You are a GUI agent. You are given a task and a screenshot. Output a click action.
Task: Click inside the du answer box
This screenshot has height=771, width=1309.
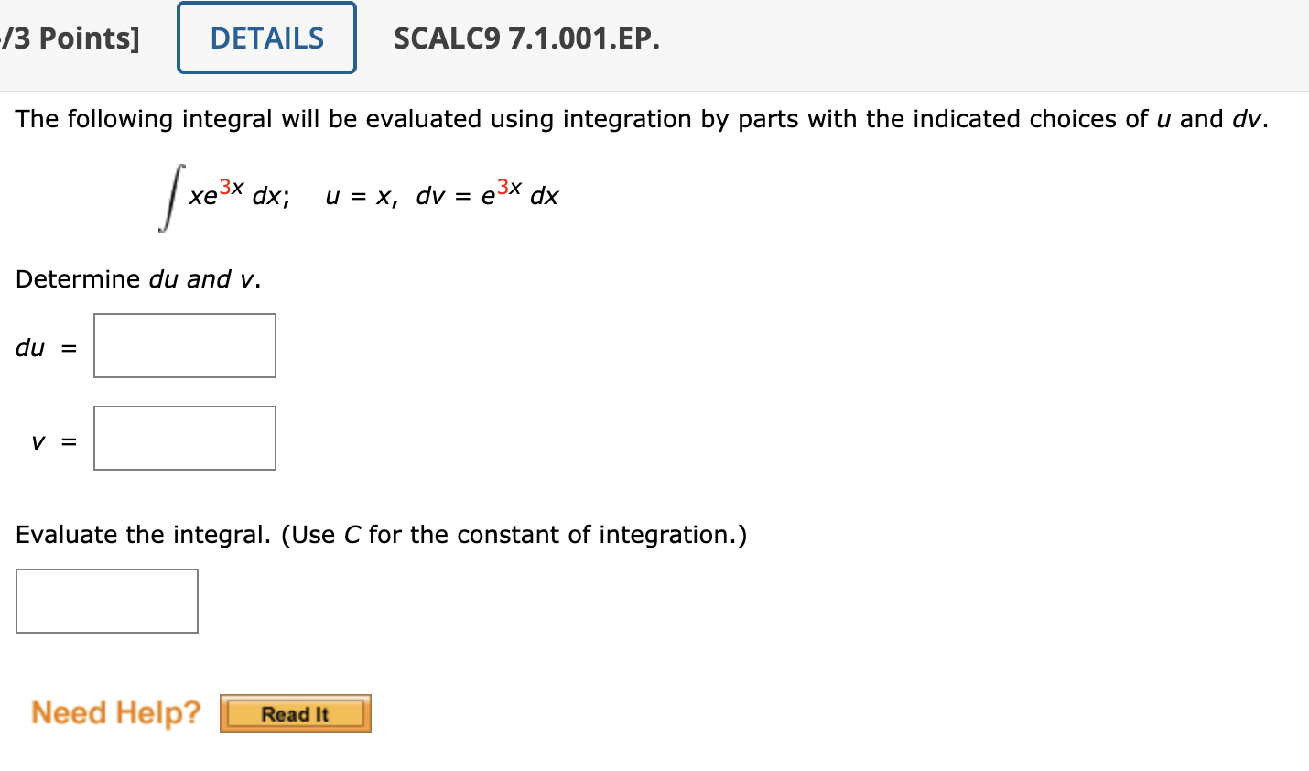183,345
